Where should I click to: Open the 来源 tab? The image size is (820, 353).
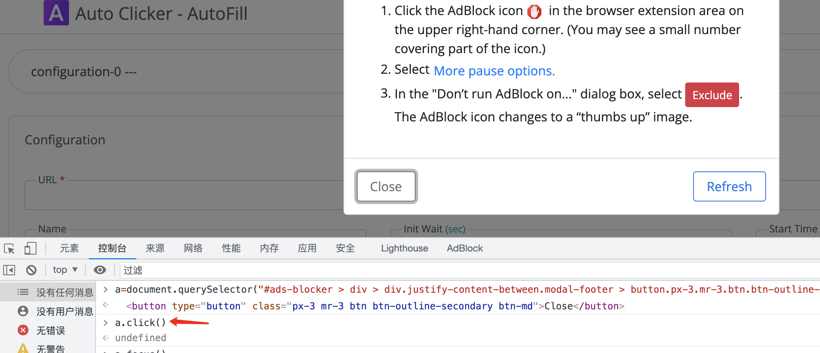[x=155, y=248]
